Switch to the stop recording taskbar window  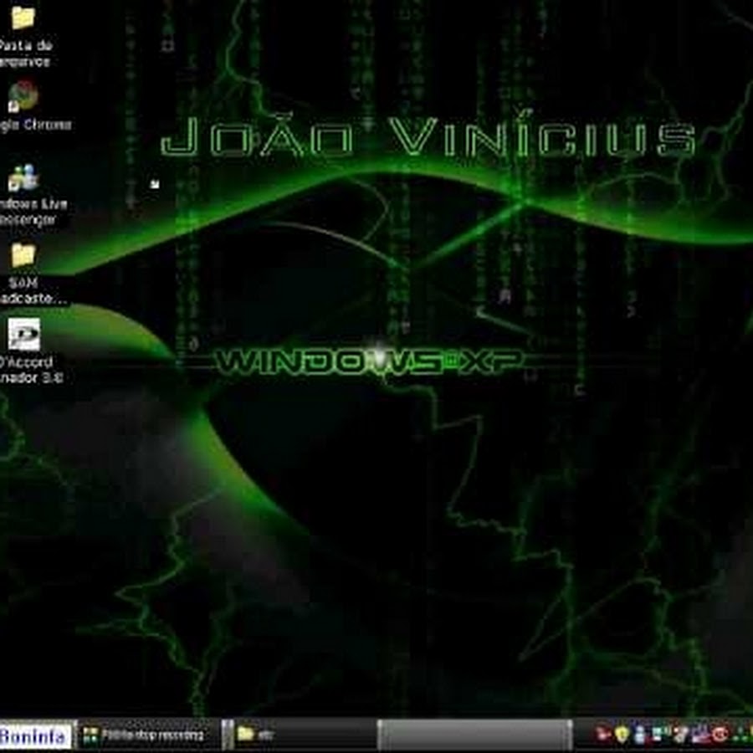(149, 735)
